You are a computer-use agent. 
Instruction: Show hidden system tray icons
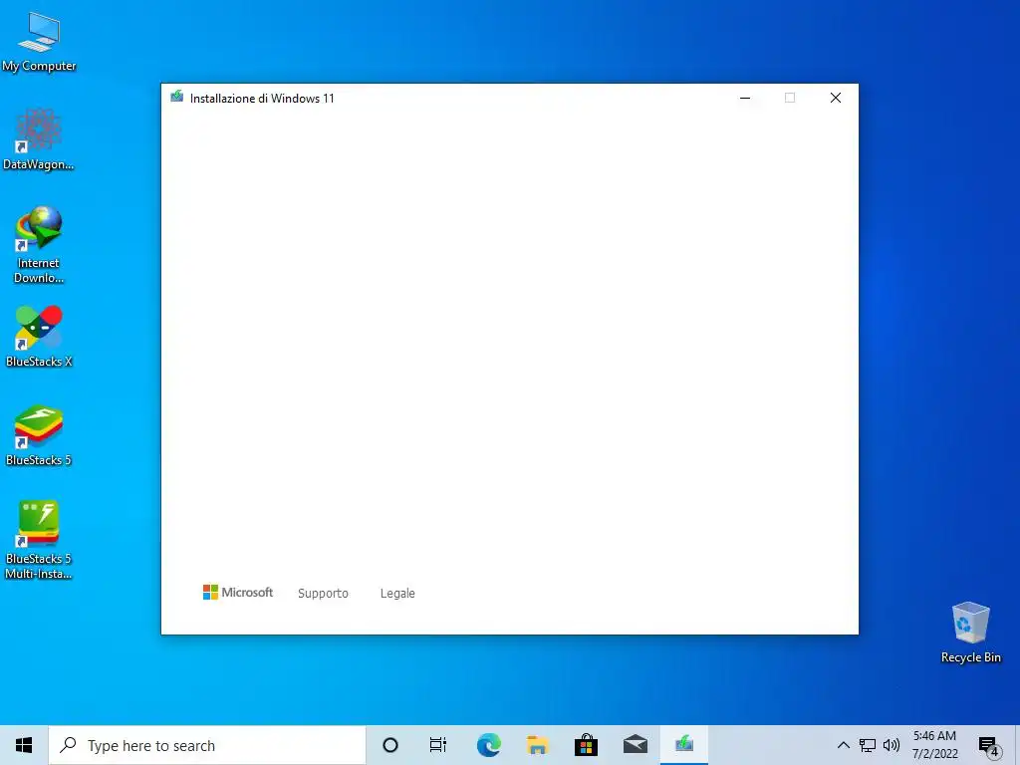(x=843, y=745)
